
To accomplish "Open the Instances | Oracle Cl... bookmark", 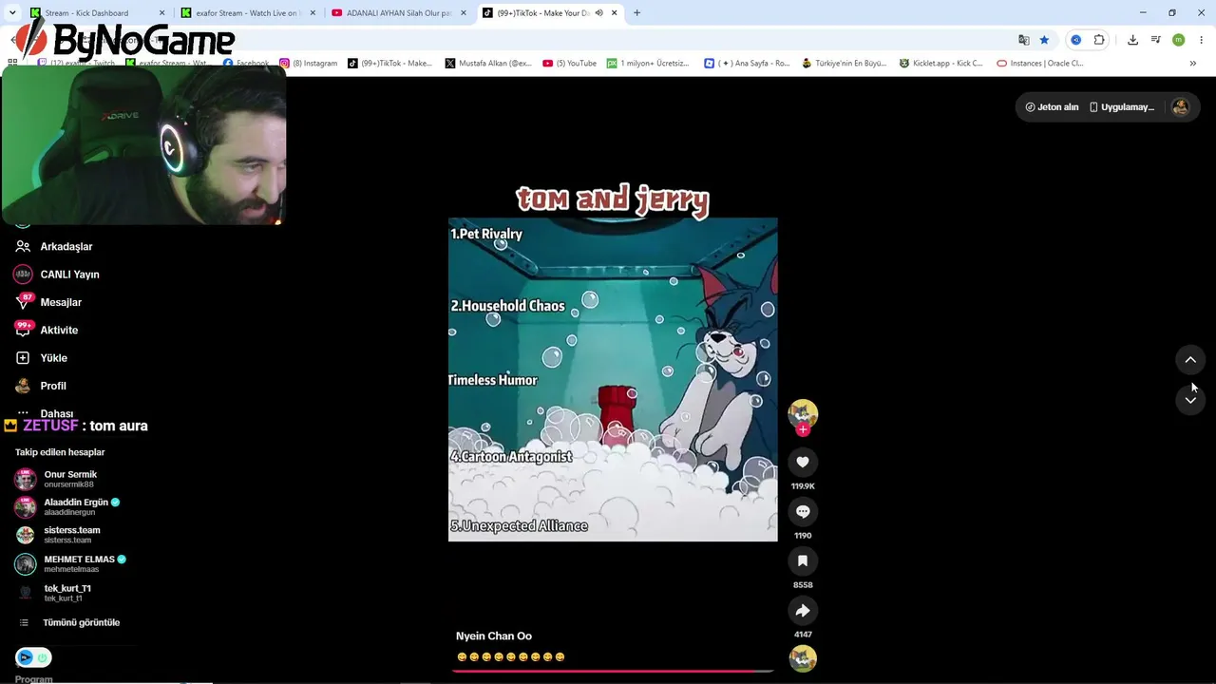I will pyautogui.click(x=1040, y=64).
